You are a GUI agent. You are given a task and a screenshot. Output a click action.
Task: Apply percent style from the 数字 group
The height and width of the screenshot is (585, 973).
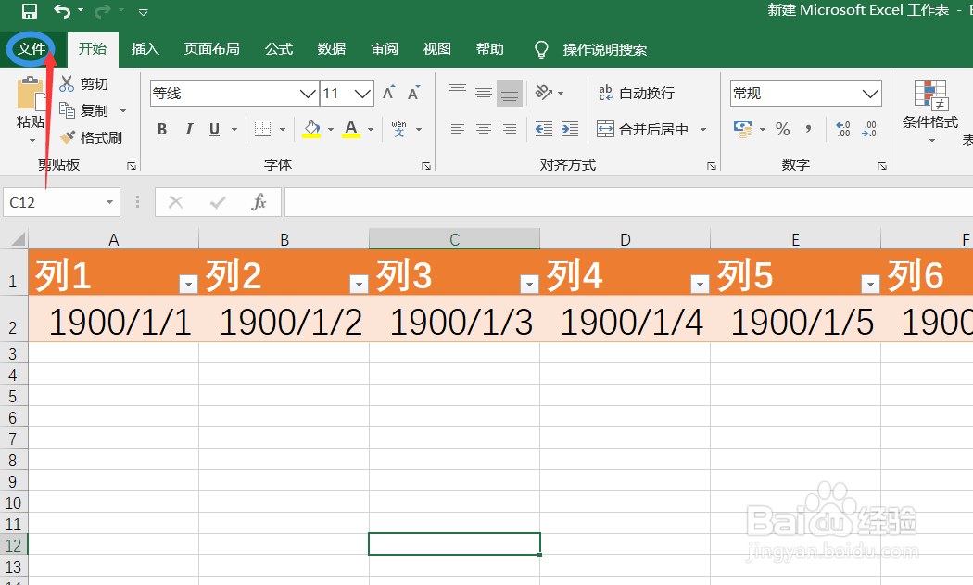(x=783, y=129)
